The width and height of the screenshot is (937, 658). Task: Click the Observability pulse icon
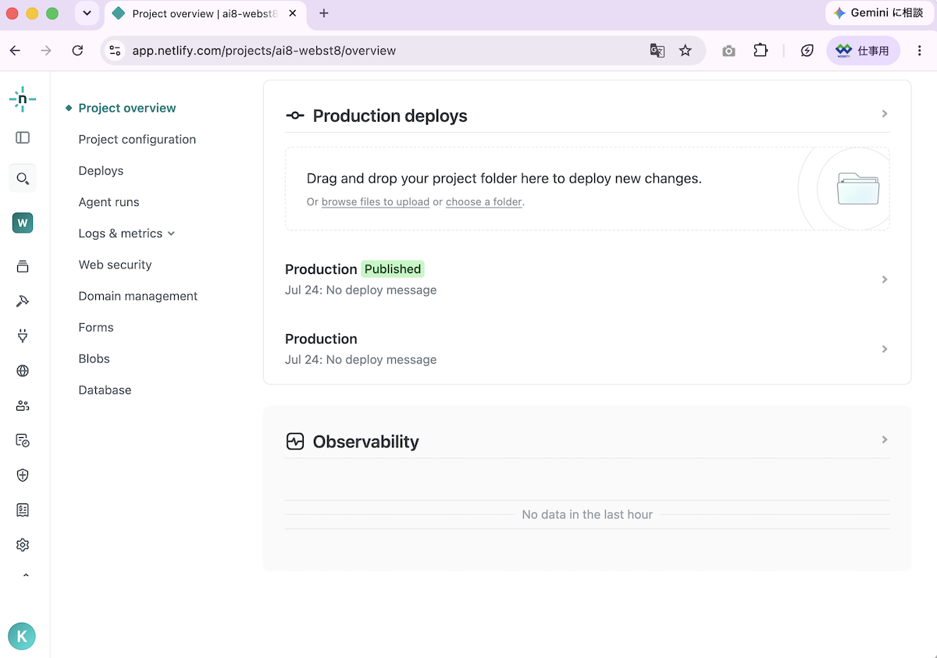point(294,442)
